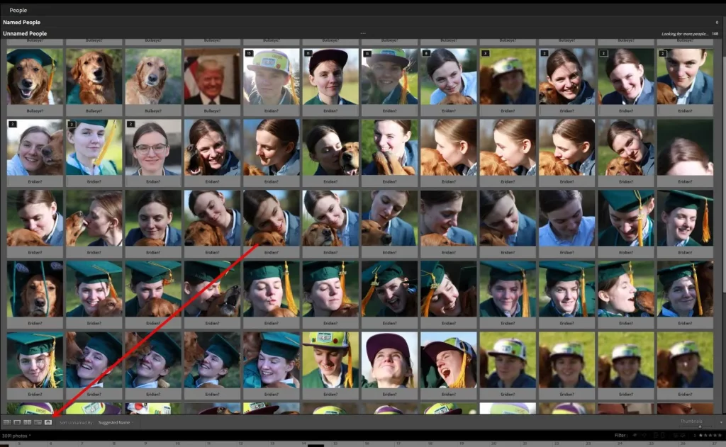Select the Grid view icon
726x447 pixels.
[x=8, y=421]
